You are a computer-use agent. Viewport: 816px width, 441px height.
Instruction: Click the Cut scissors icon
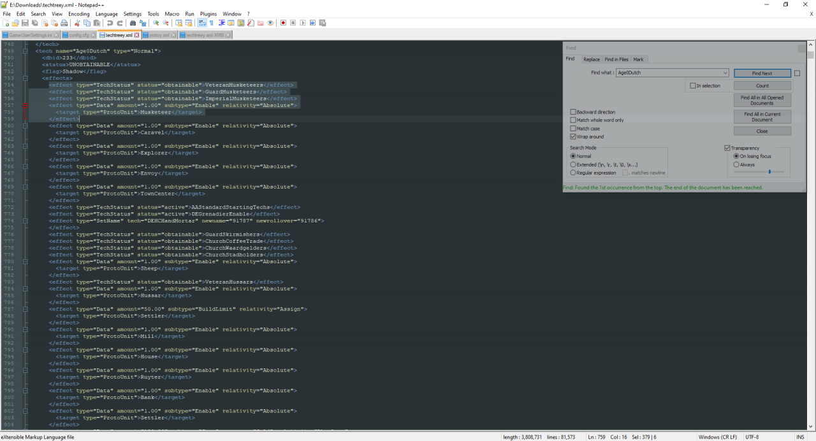pyautogui.click(x=77, y=23)
